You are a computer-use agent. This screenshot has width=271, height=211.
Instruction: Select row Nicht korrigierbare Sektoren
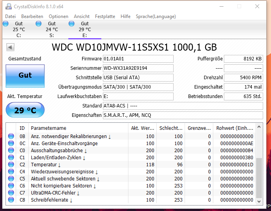(131, 186)
